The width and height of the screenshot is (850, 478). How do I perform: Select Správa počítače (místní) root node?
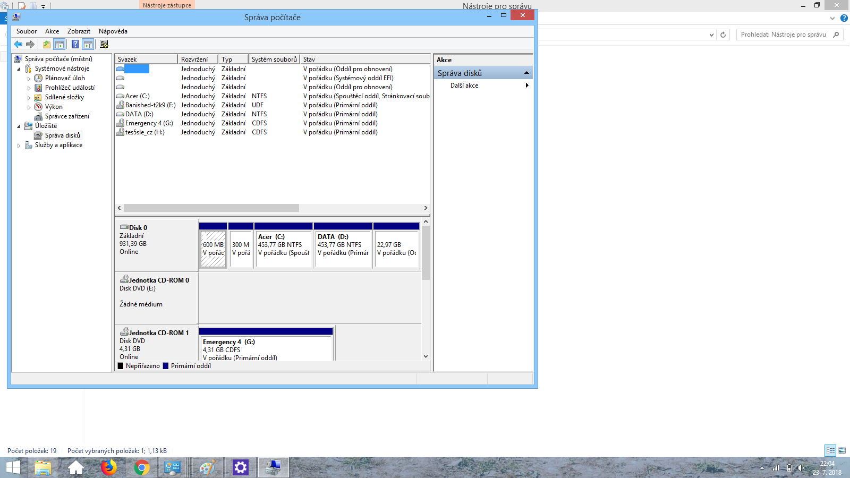58,59
